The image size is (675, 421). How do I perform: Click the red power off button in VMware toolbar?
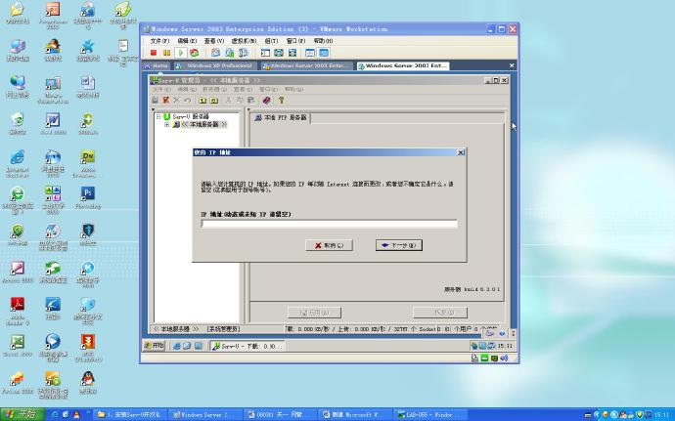point(154,53)
